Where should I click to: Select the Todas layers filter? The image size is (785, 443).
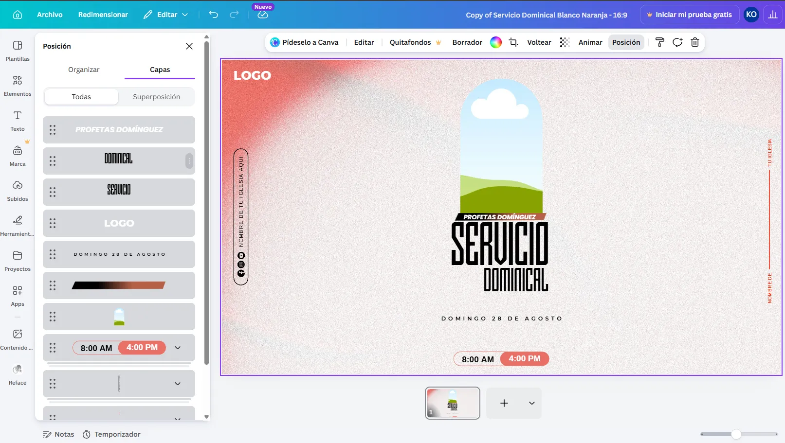pyautogui.click(x=81, y=97)
